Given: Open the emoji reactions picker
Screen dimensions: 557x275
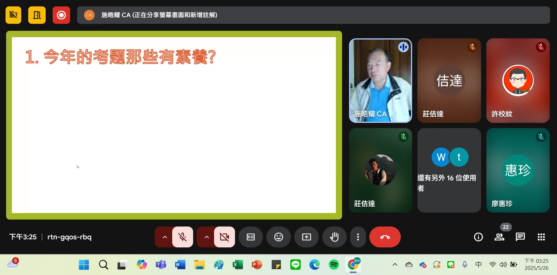Looking at the screenshot, I should click(278, 237).
